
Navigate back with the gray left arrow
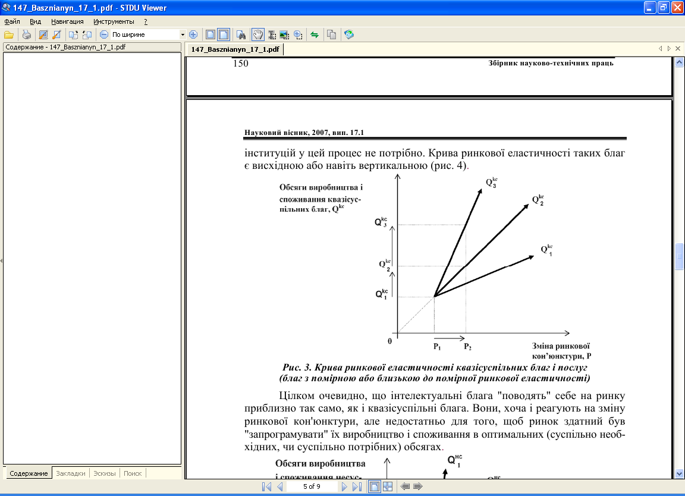tap(405, 486)
